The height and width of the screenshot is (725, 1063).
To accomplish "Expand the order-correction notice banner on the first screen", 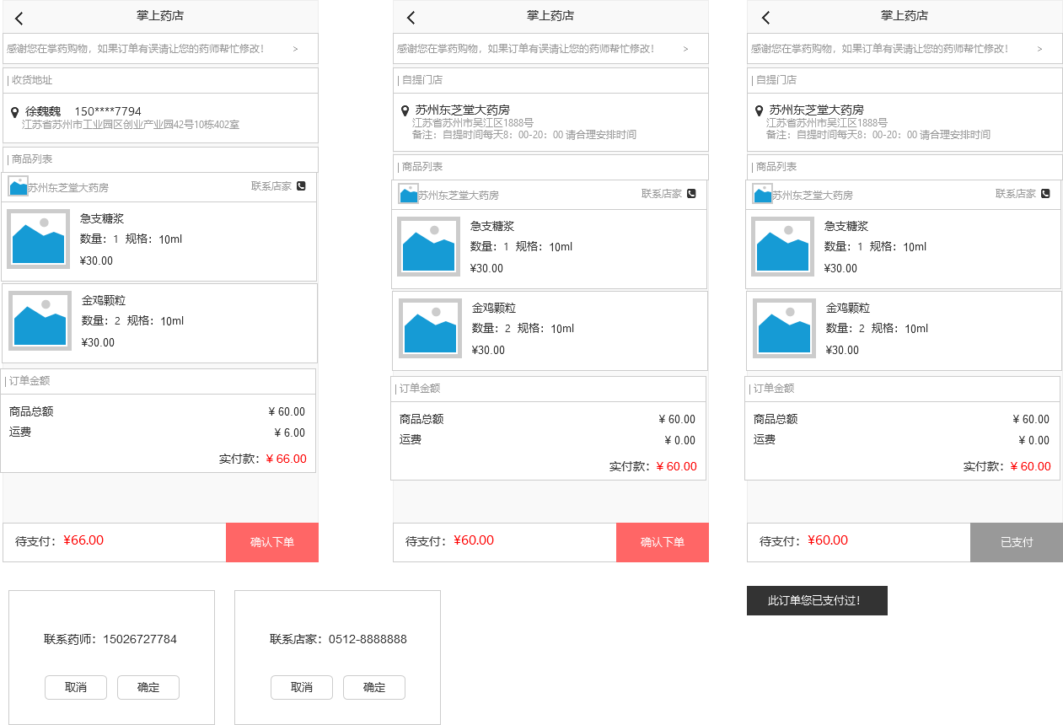I will pos(295,49).
